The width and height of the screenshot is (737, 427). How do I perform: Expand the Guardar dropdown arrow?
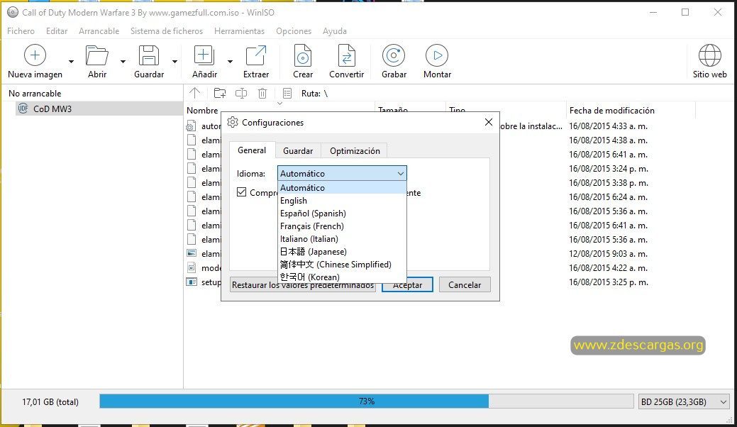174,62
